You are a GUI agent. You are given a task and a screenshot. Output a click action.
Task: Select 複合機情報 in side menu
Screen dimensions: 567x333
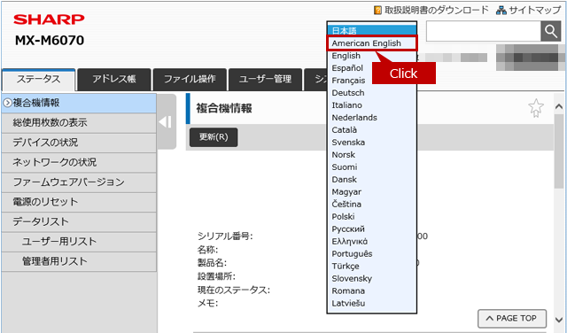tap(79, 103)
